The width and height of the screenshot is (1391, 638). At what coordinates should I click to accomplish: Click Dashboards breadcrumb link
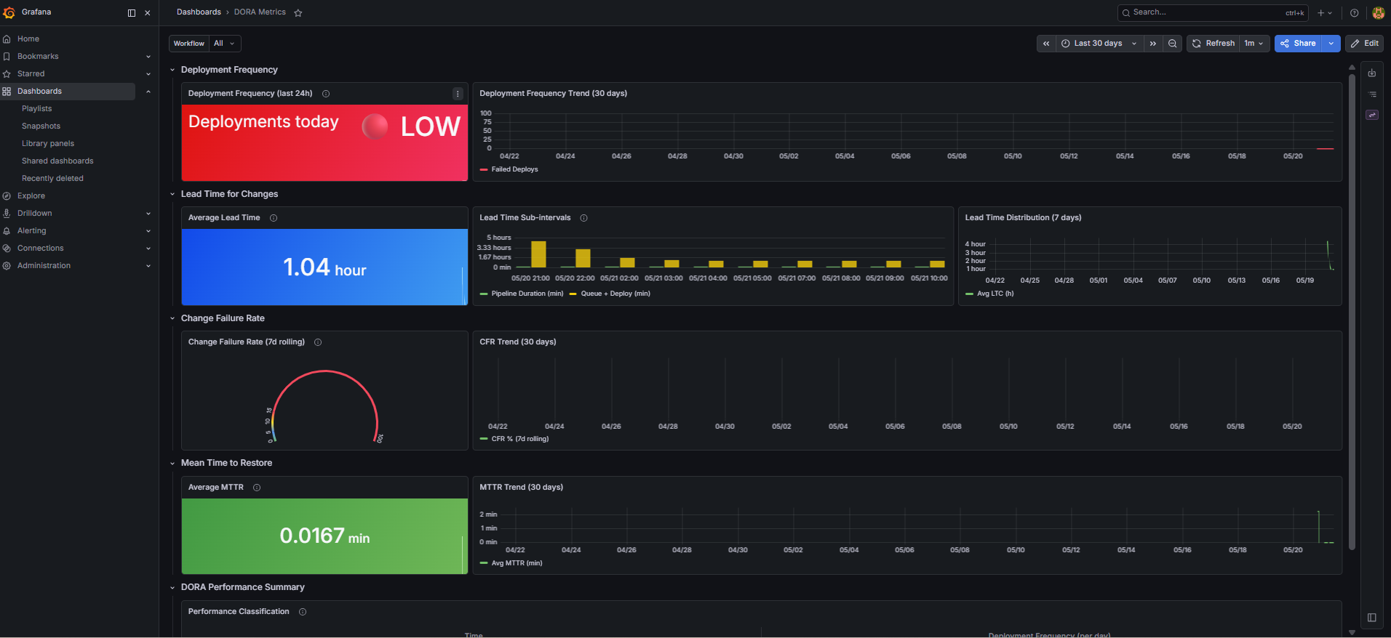199,12
